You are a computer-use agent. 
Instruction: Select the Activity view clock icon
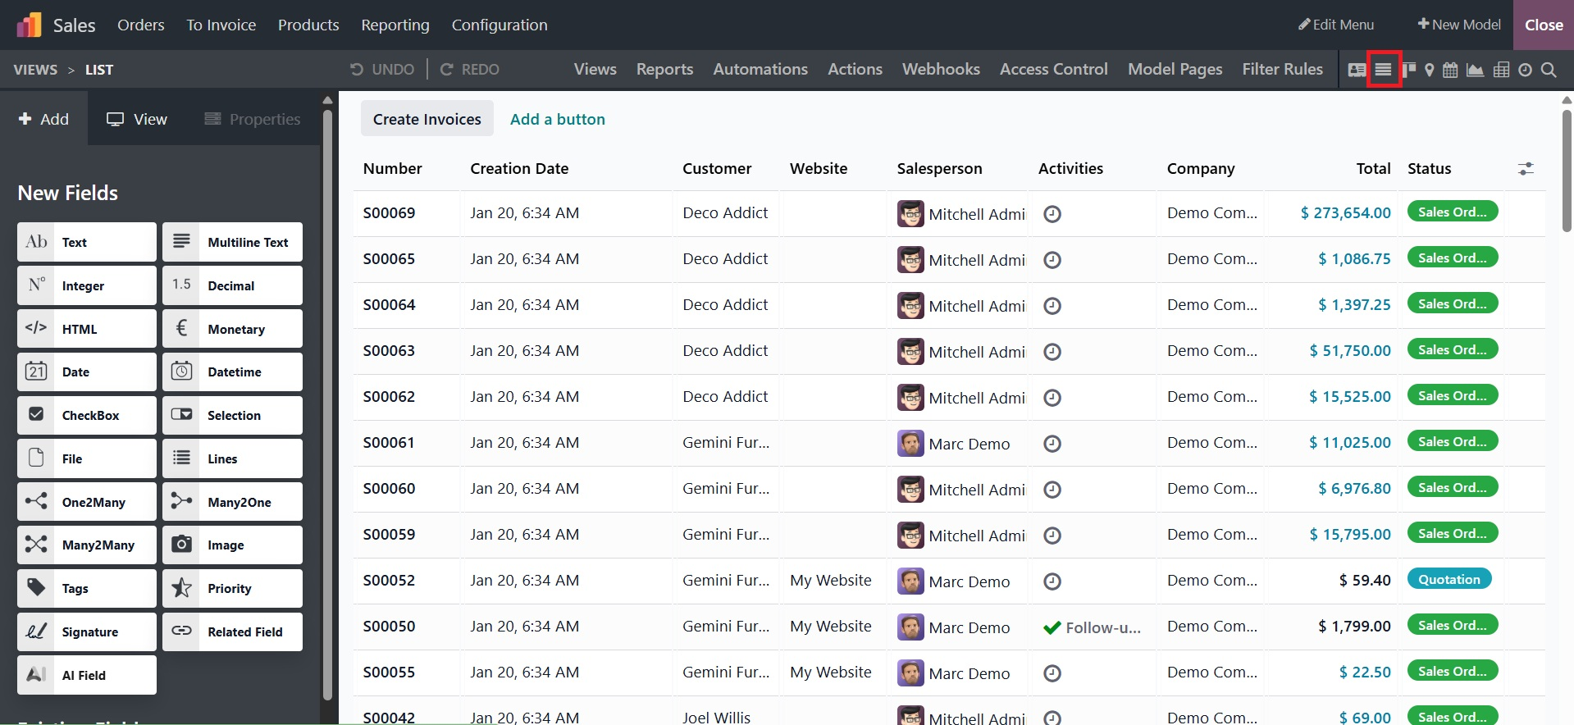coord(1525,70)
